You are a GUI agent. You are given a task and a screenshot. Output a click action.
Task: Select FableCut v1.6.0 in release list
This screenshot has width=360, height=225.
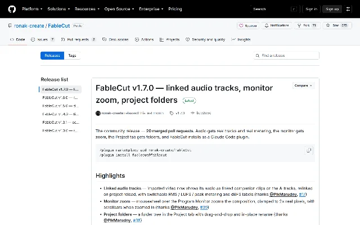[x=61, y=97]
